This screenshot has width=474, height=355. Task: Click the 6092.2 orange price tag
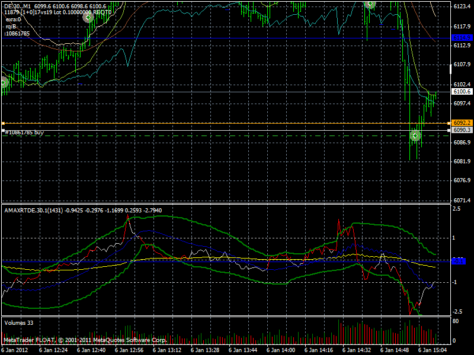(462, 123)
